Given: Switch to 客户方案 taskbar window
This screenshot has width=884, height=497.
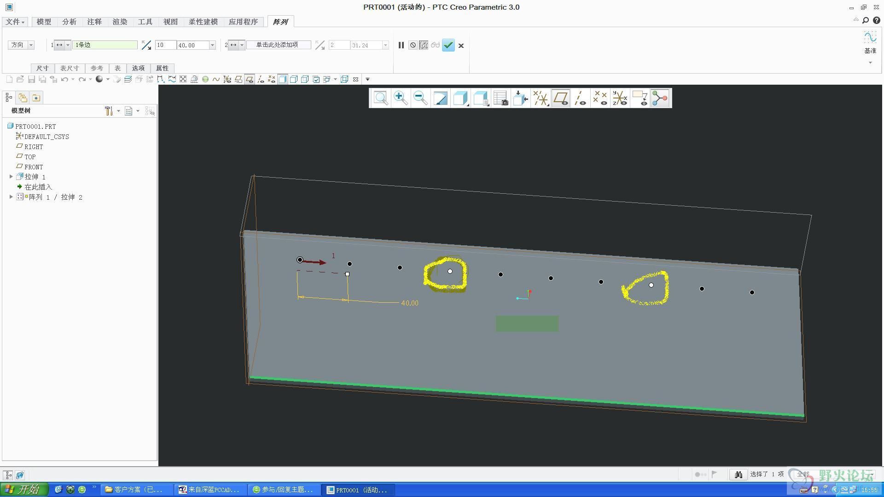Looking at the screenshot, I should pos(137,490).
